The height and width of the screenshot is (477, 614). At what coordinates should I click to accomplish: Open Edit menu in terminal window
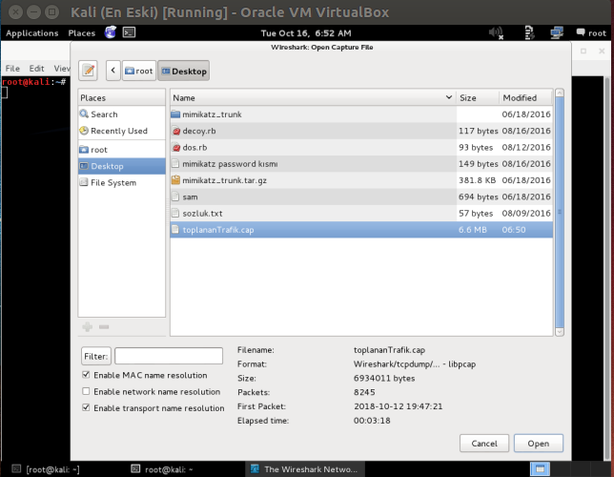click(x=37, y=69)
